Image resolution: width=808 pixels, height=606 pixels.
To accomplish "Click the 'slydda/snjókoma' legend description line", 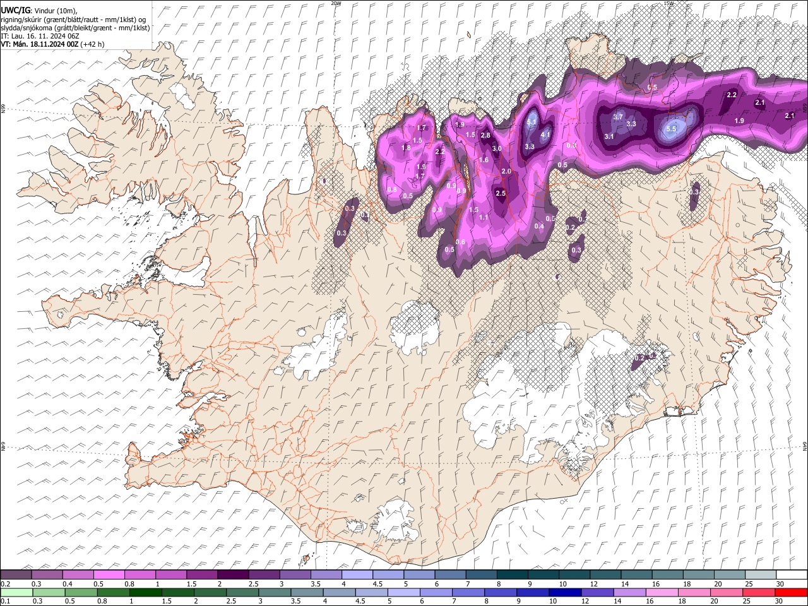I will click(75, 28).
